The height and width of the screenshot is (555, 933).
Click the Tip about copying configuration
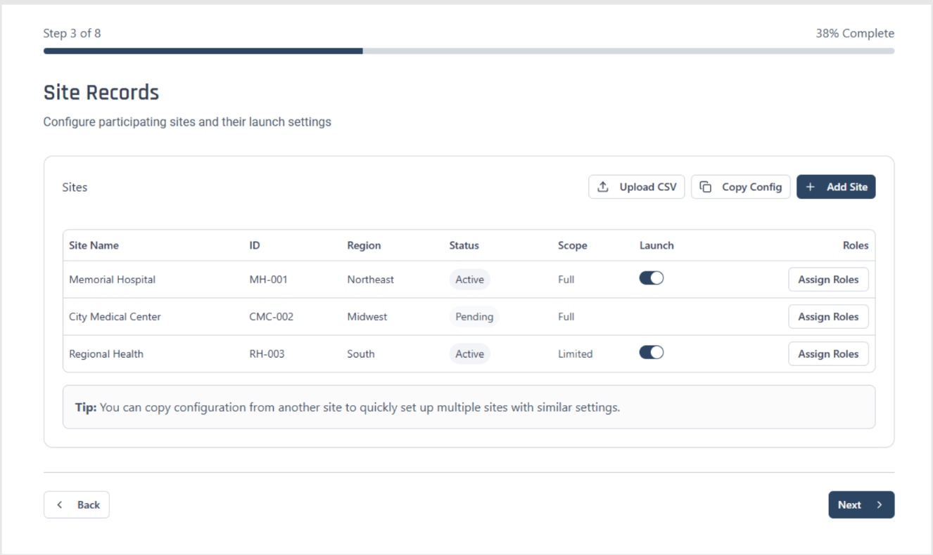click(469, 407)
